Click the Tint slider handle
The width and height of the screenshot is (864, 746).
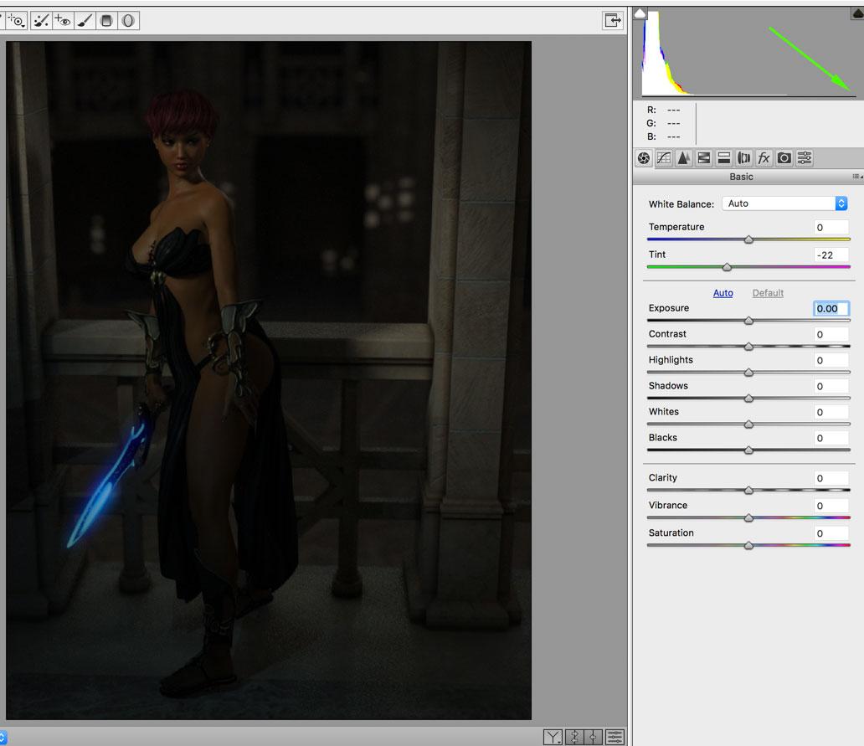click(x=727, y=267)
